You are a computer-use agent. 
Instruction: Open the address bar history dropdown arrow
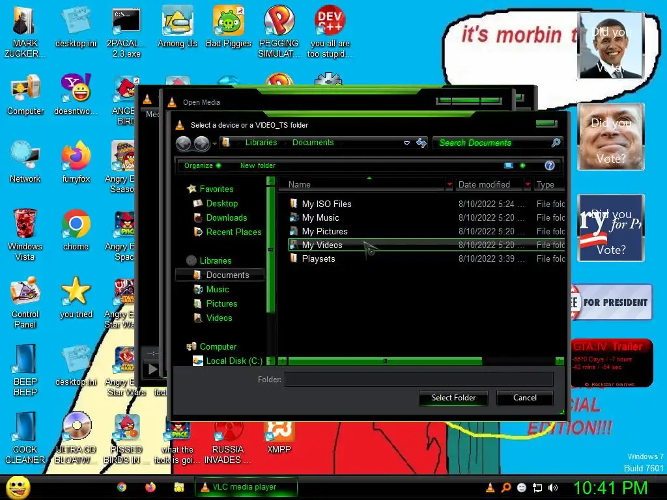[x=406, y=143]
